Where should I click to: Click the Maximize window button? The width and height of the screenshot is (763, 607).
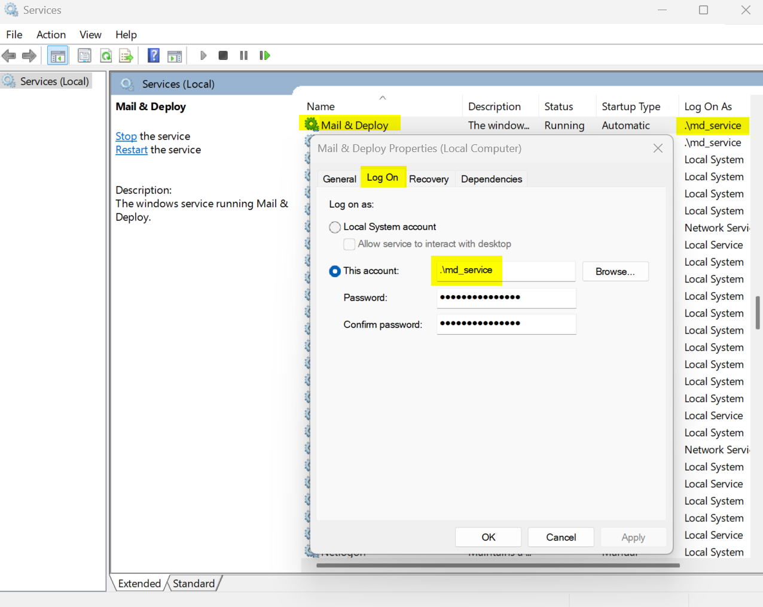point(704,10)
